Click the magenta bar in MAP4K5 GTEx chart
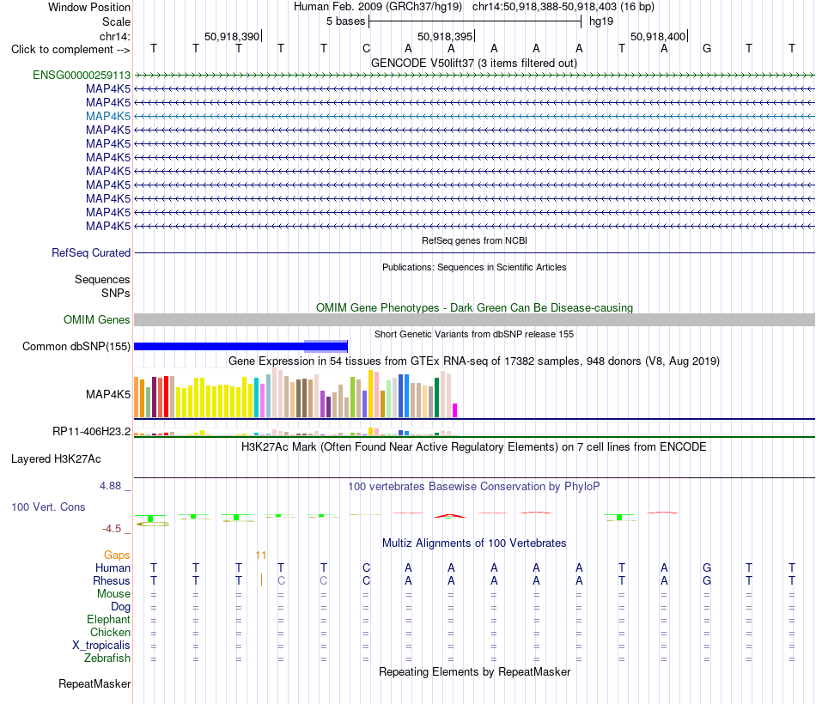Image resolution: width=816 pixels, height=704 pixels. click(x=455, y=410)
